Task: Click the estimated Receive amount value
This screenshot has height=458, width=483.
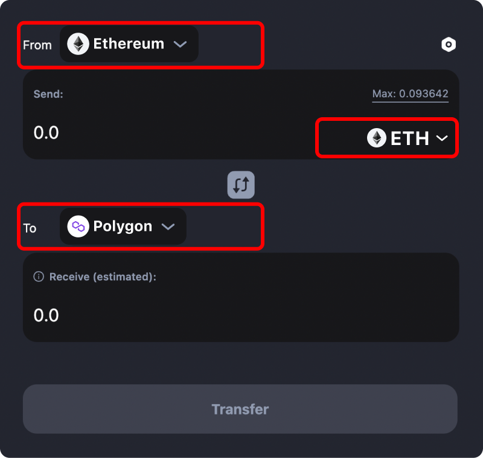Action: click(x=46, y=315)
